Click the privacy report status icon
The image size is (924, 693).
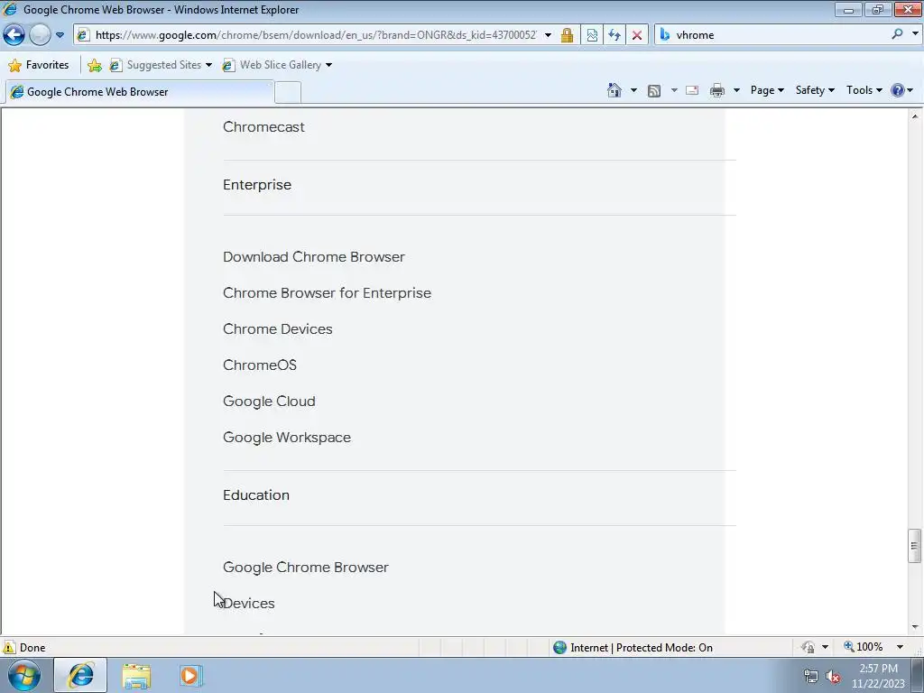[808, 647]
